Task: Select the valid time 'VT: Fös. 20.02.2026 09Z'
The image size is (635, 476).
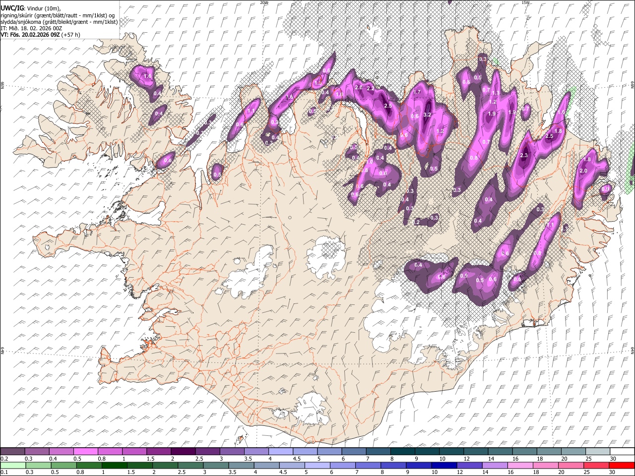Action: [30, 35]
